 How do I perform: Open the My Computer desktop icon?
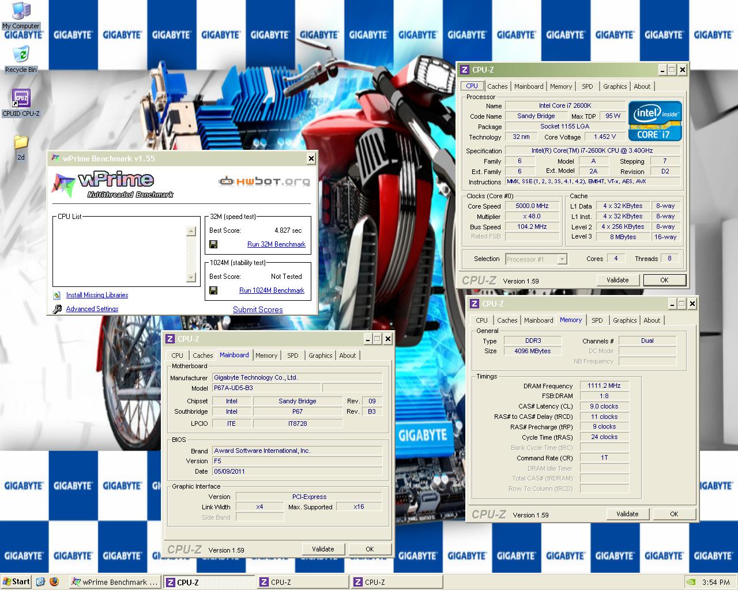[21, 15]
